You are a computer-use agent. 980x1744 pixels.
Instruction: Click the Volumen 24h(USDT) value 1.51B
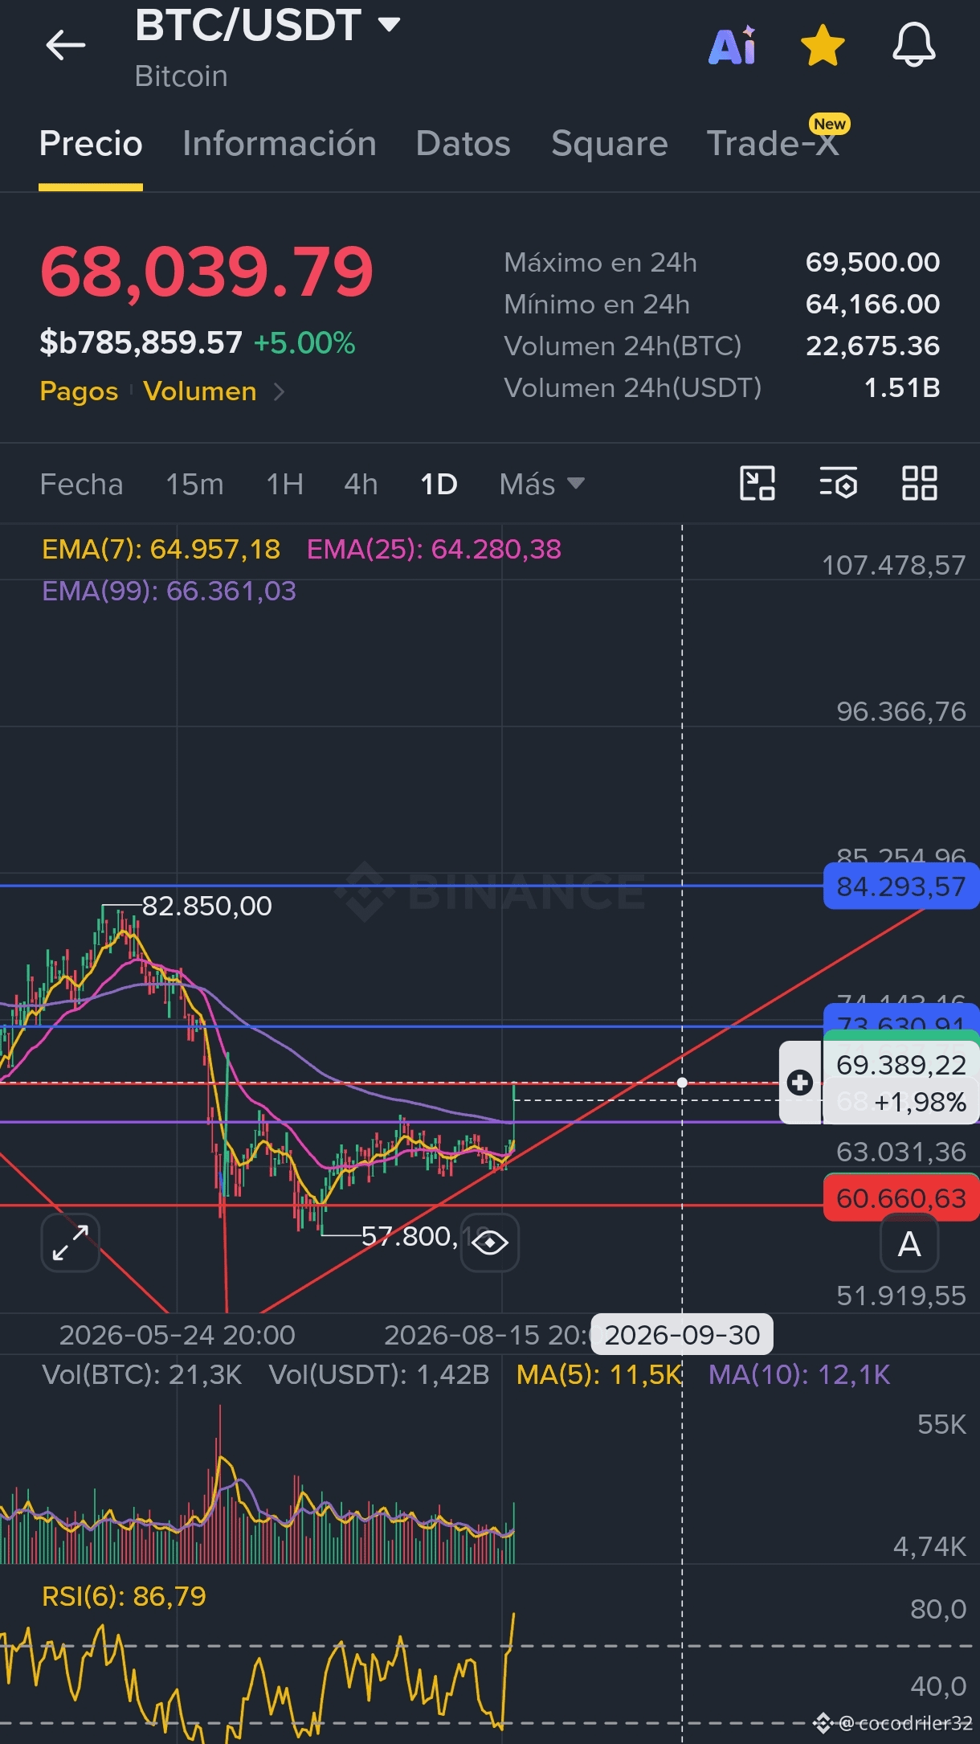pos(901,388)
